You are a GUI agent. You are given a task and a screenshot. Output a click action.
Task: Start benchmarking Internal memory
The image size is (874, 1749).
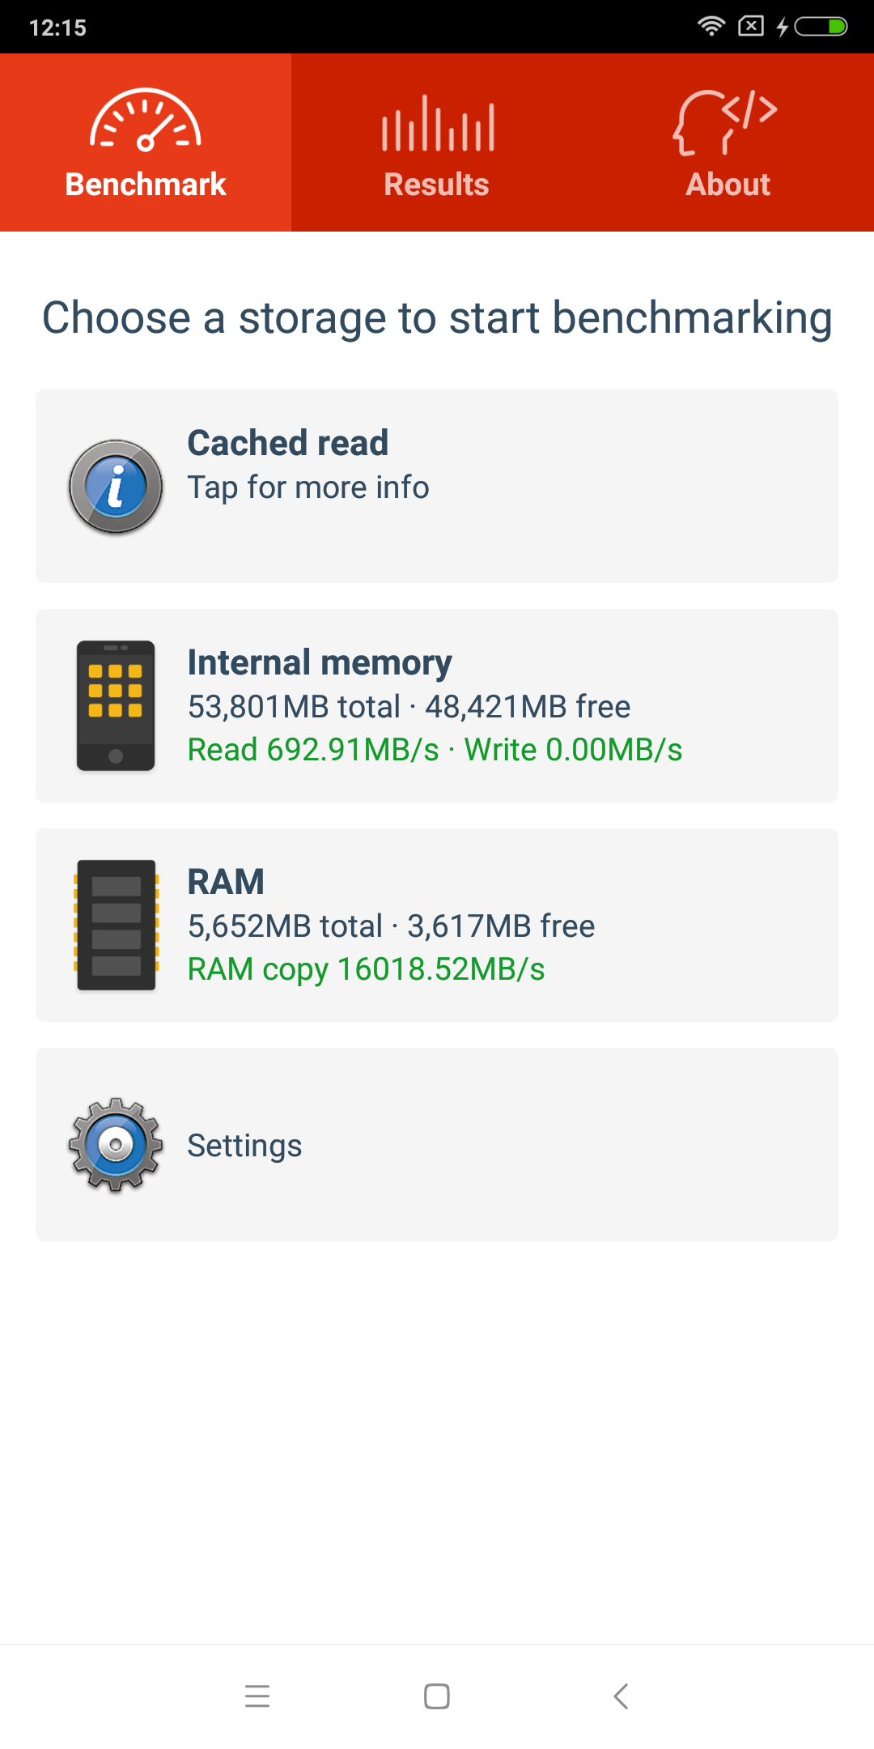pyautogui.click(x=437, y=705)
